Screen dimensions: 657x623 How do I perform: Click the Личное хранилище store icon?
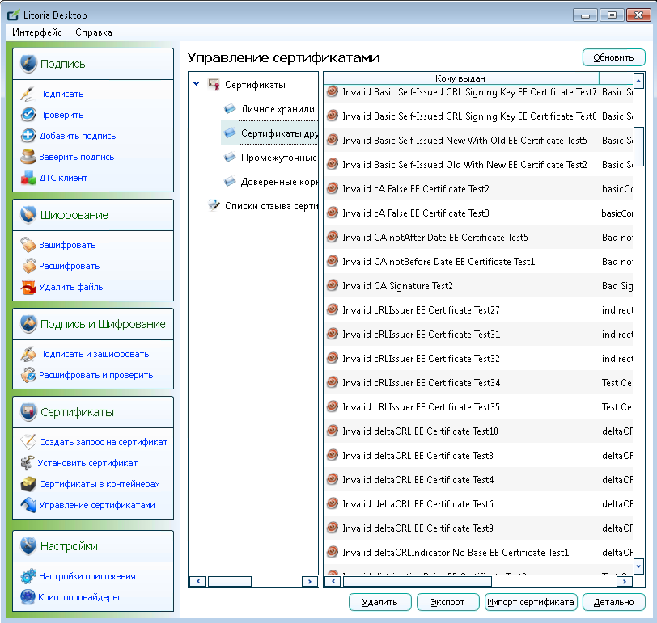tap(230, 109)
